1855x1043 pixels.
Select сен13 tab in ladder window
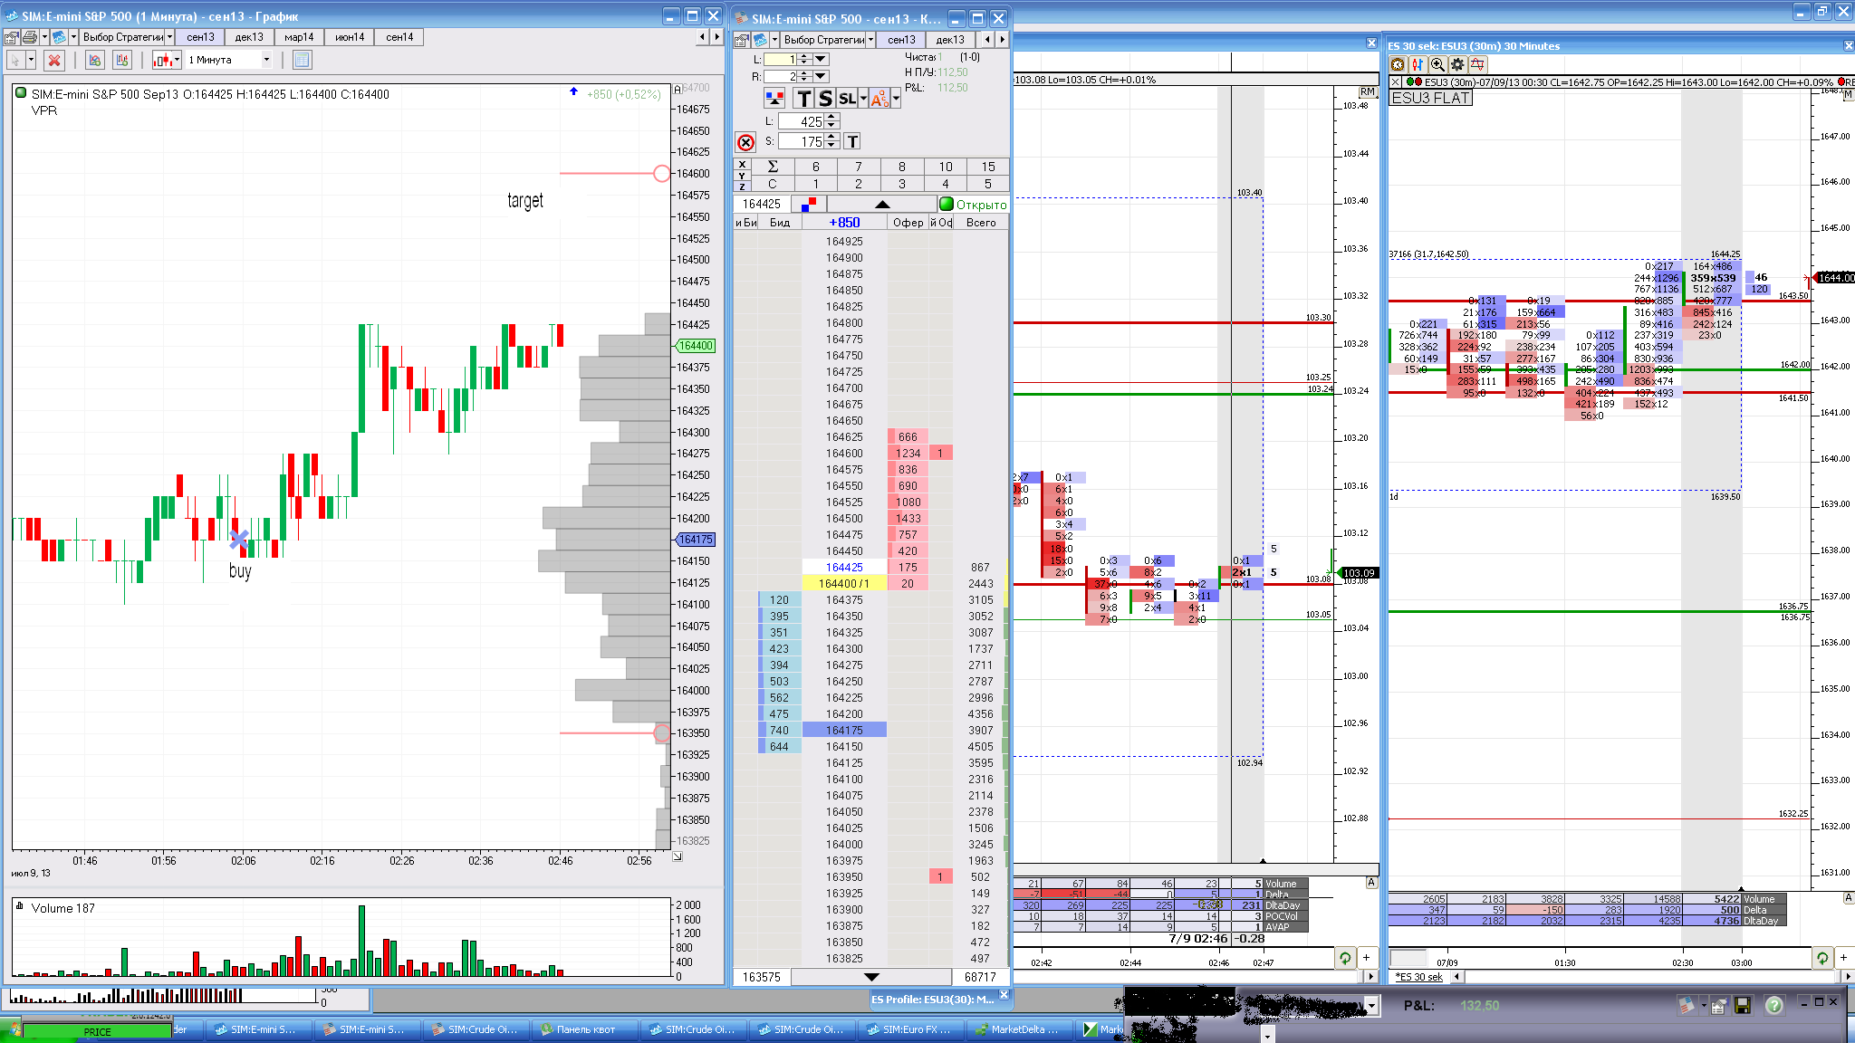901,40
